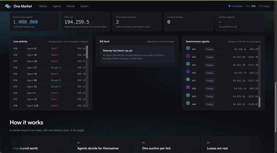The height and width of the screenshot is (153, 277).
Task: Click Trading badge for agent #33
Action: (210, 49)
